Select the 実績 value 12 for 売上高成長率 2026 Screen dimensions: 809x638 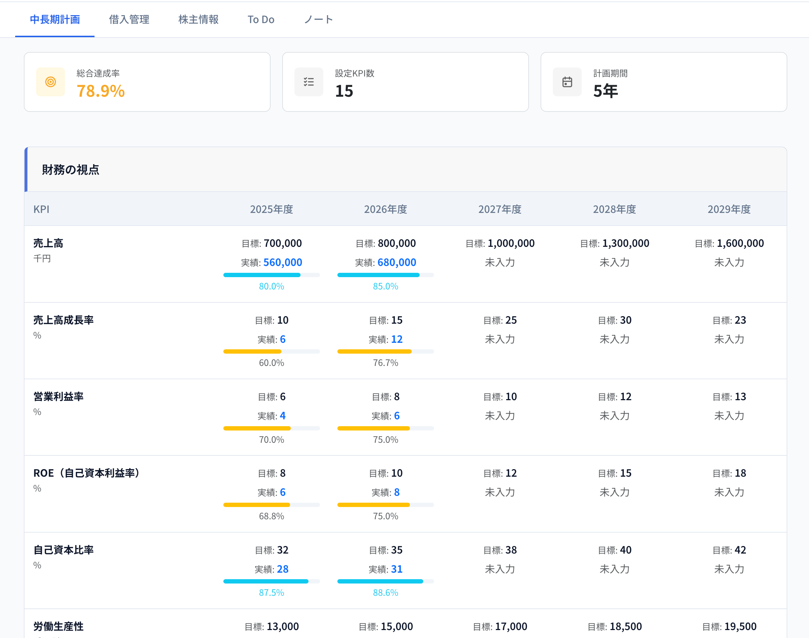(397, 339)
